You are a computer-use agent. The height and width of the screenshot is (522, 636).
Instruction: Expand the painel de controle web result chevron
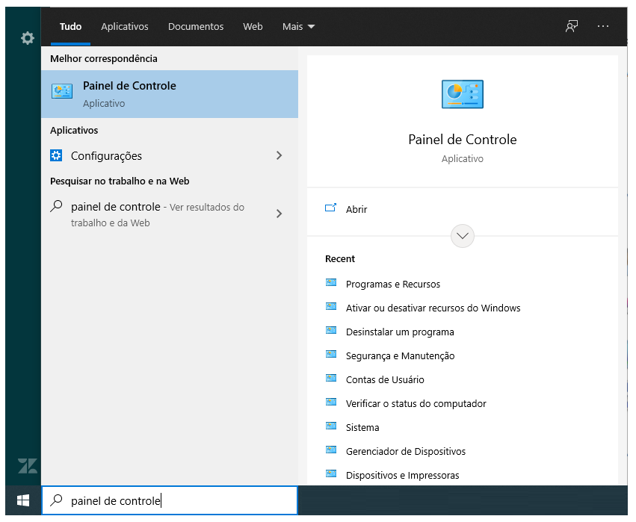point(279,214)
